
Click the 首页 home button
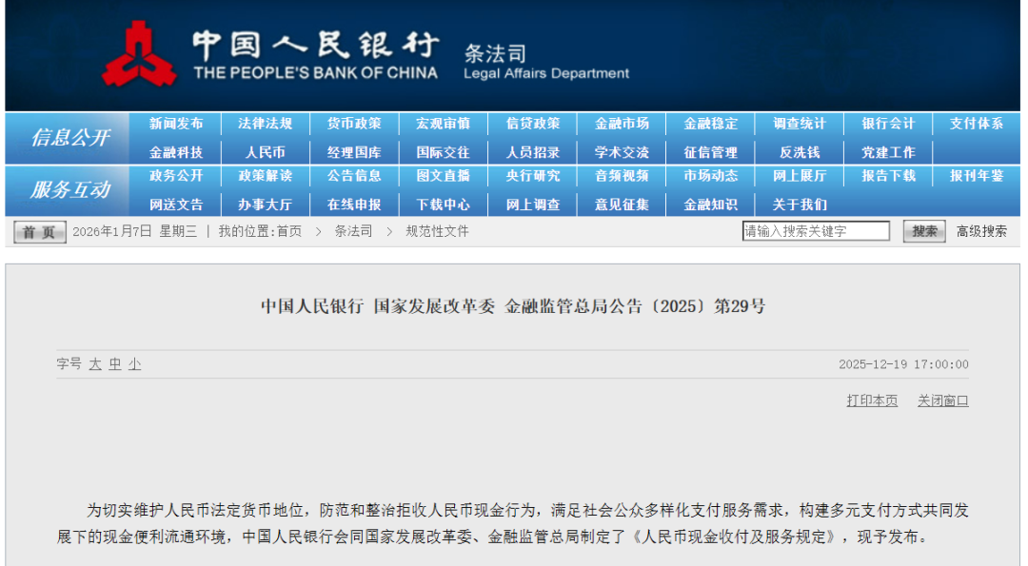38,231
